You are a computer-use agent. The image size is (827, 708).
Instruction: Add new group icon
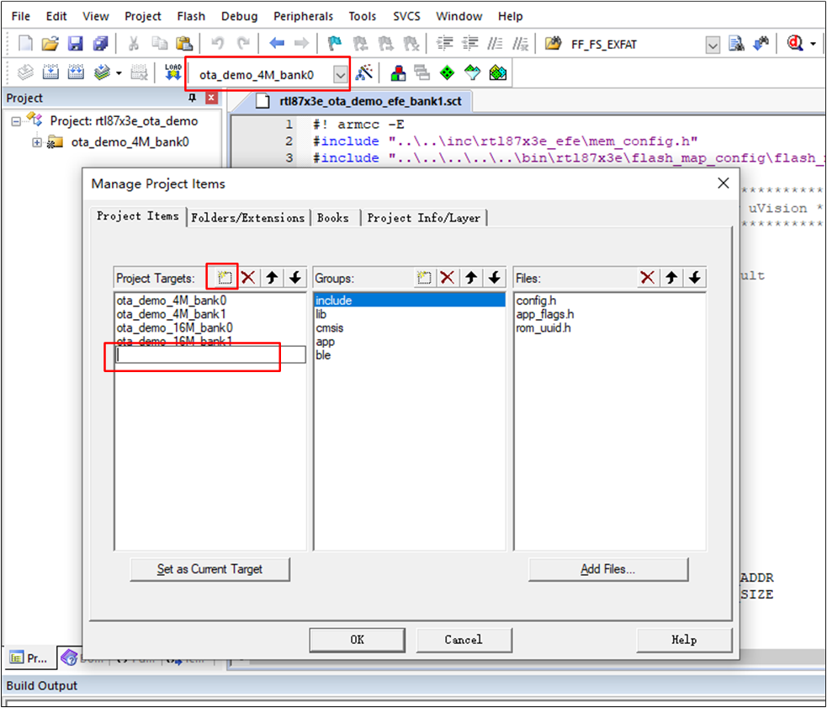click(x=424, y=278)
